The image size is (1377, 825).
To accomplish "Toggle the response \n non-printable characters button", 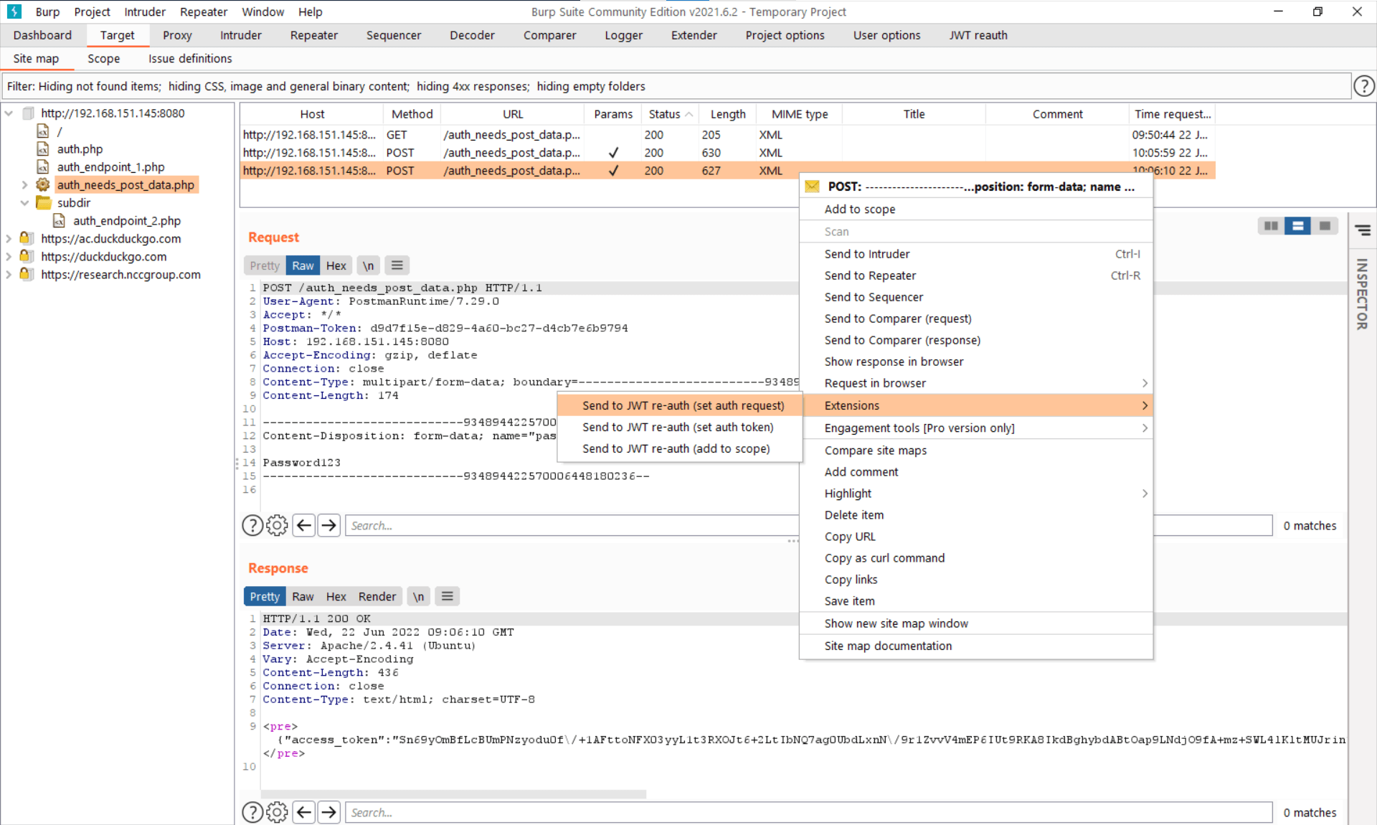I will pos(418,596).
